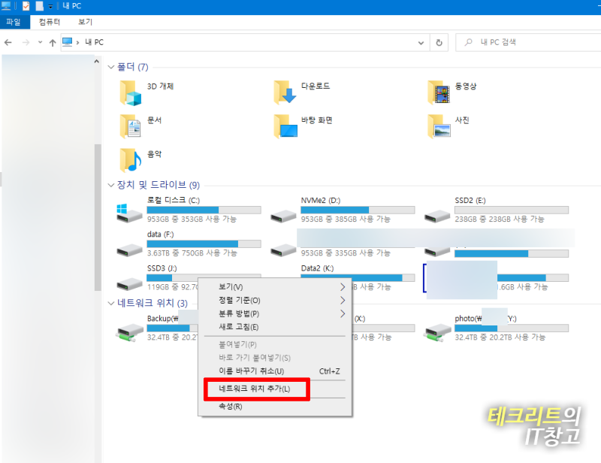The width and height of the screenshot is (601, 463).
Task: Expand the 분류 방법(P) submenu
Action: pyautogui.click(x=275, y=313)
